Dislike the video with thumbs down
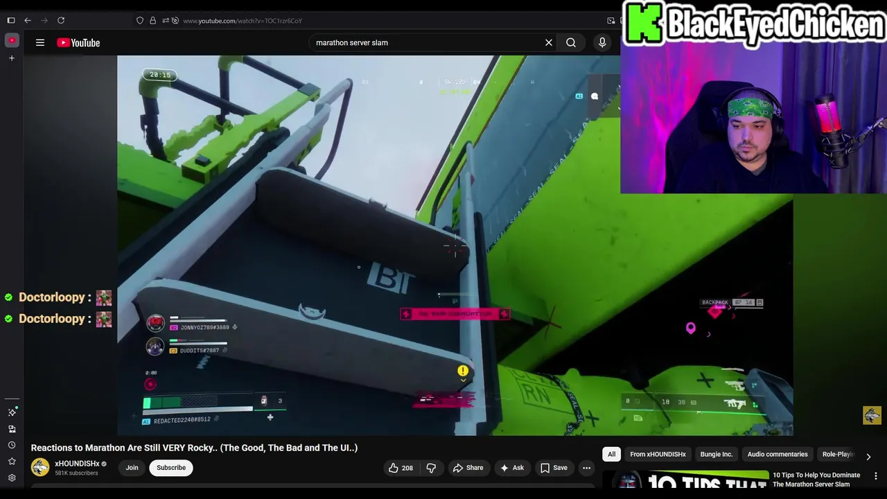The height and width of the screenshot is (499, 887). pos(431,468)
